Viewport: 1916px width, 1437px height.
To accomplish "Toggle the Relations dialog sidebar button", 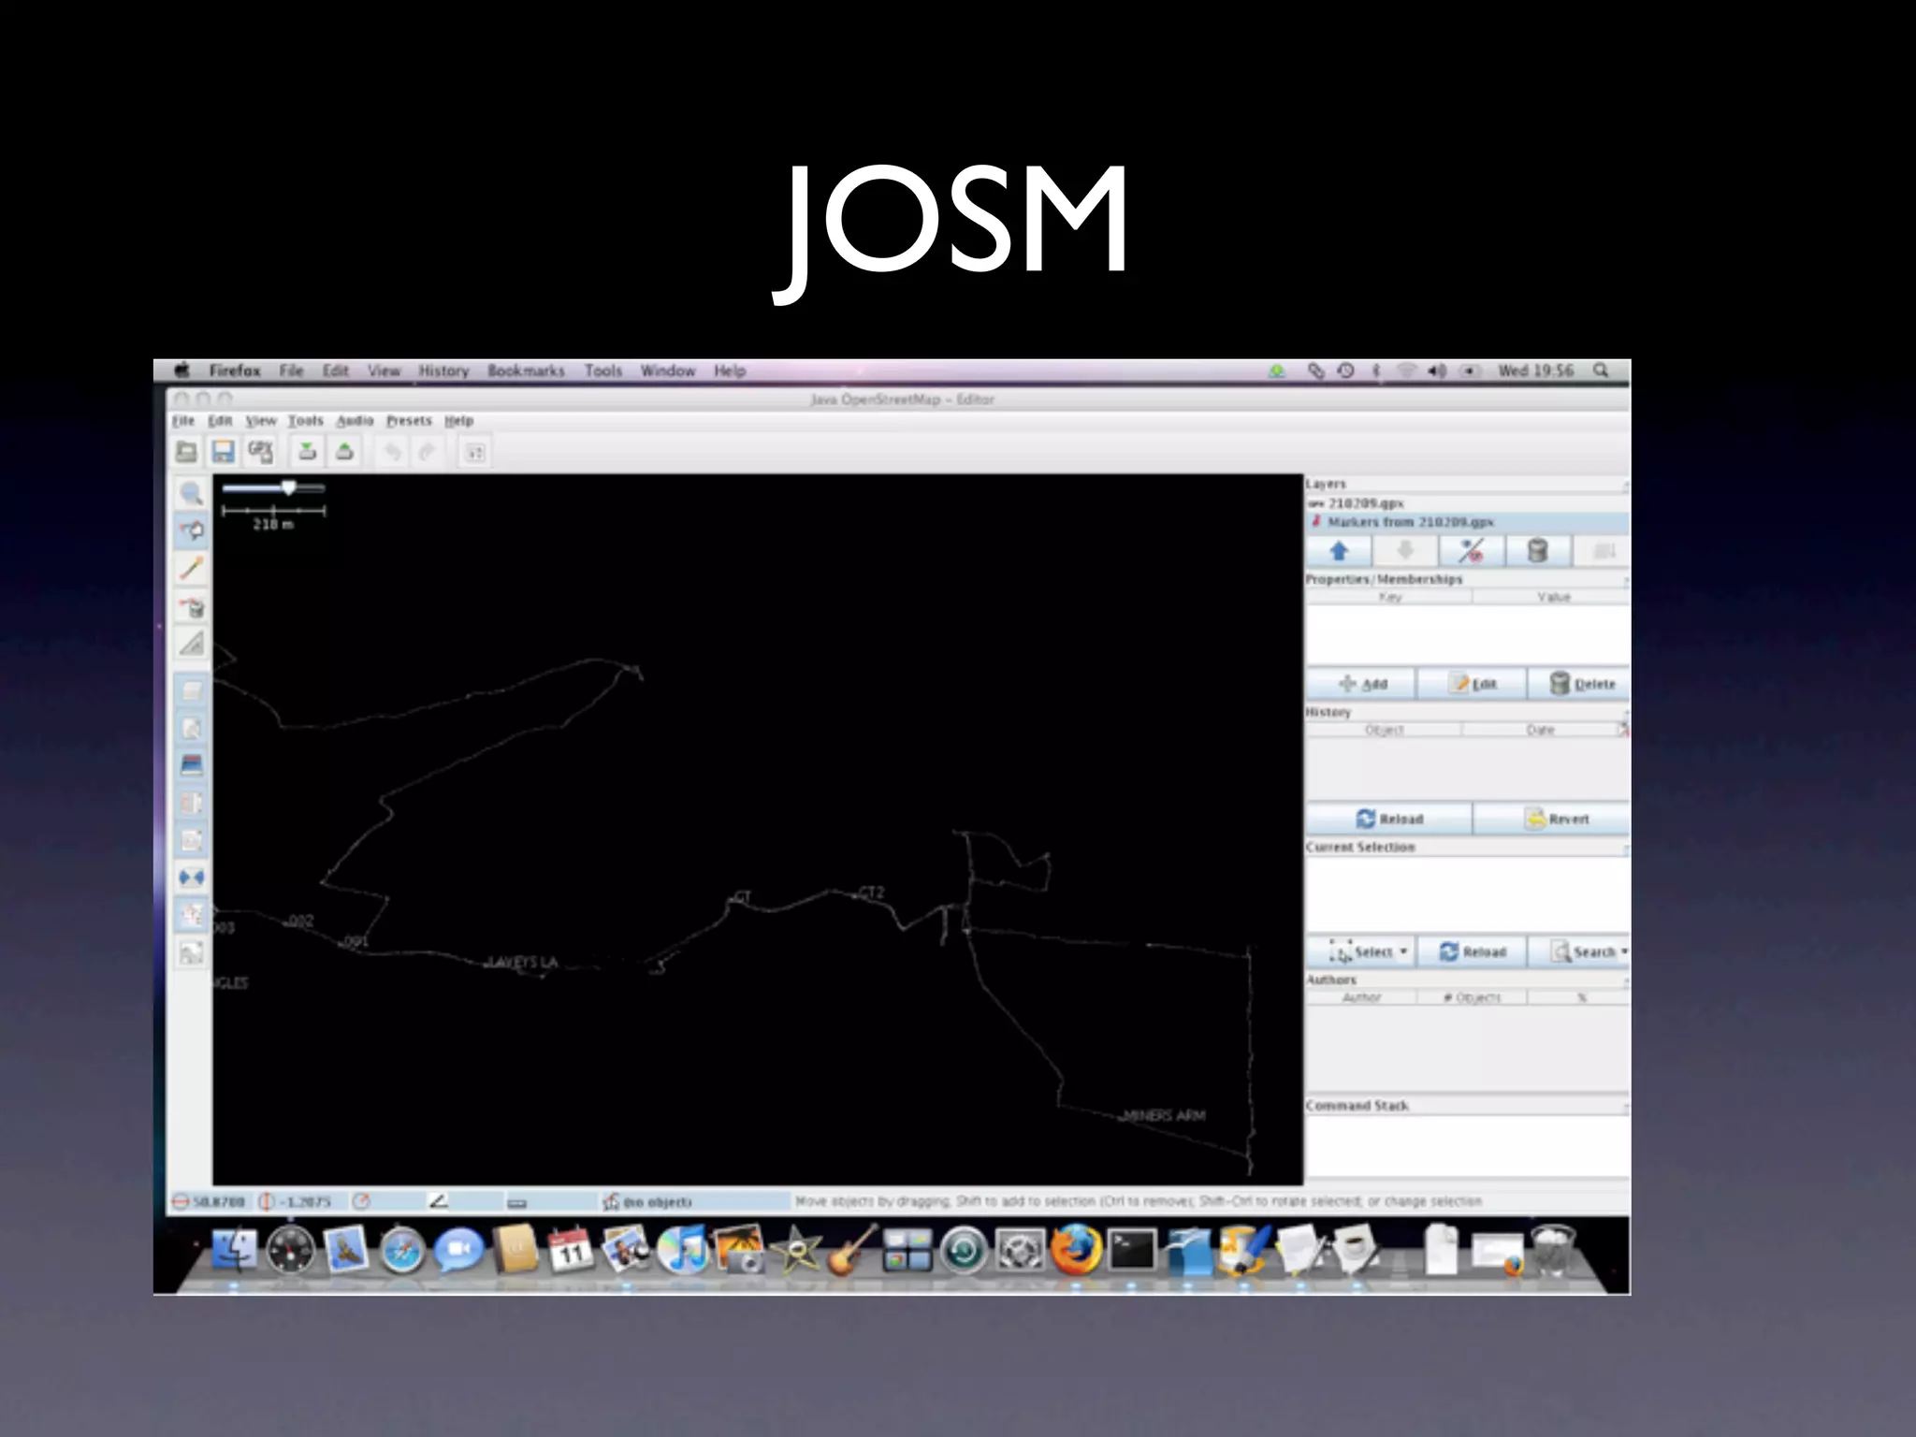I will pos(192,953).
